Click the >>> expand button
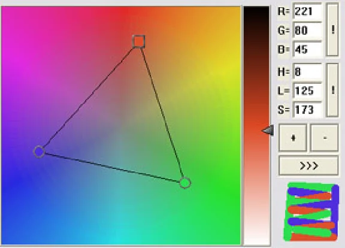 (x=308, y=165)
